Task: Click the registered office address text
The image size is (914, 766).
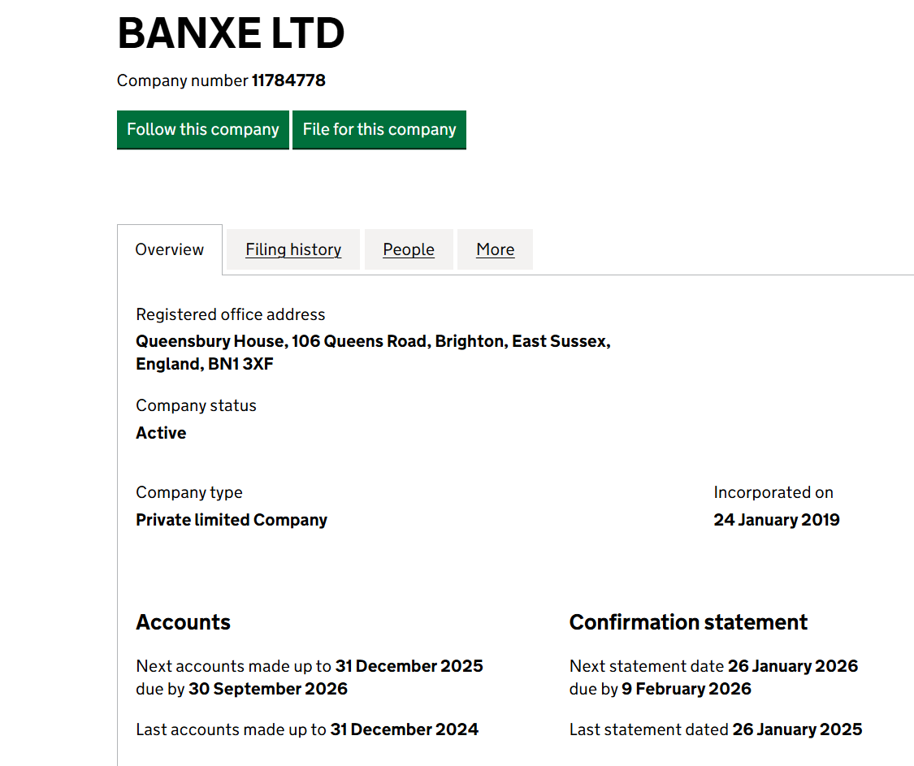Action: (x=373, y=352)
